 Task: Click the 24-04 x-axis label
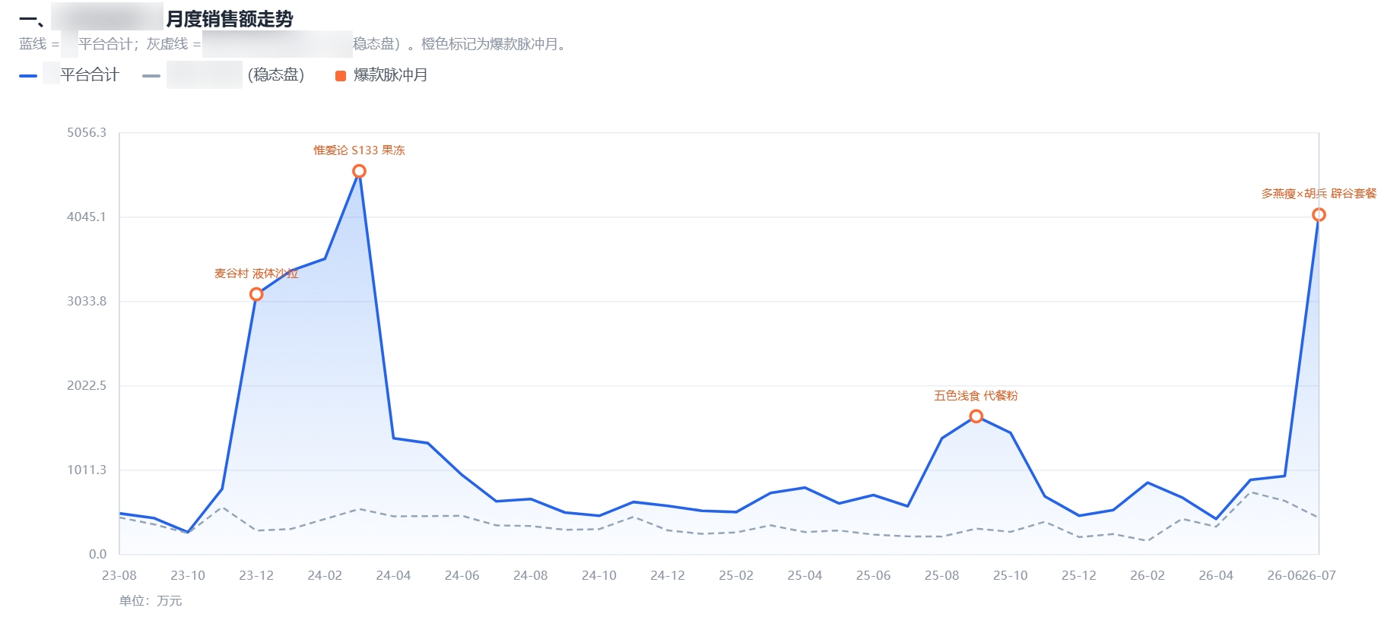[x=393, y=575]
